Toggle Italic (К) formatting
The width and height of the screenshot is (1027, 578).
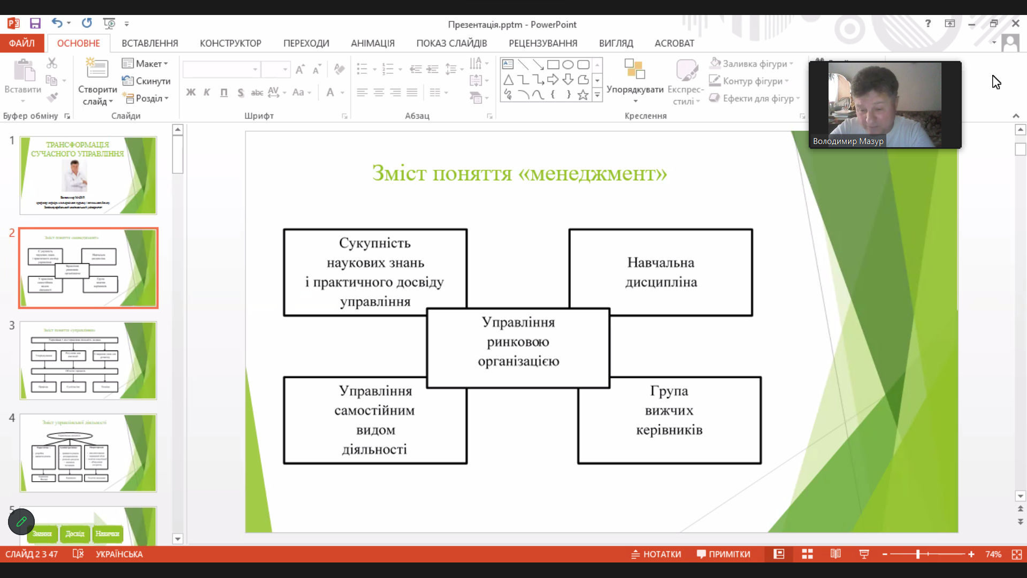[x=207, y=93]
